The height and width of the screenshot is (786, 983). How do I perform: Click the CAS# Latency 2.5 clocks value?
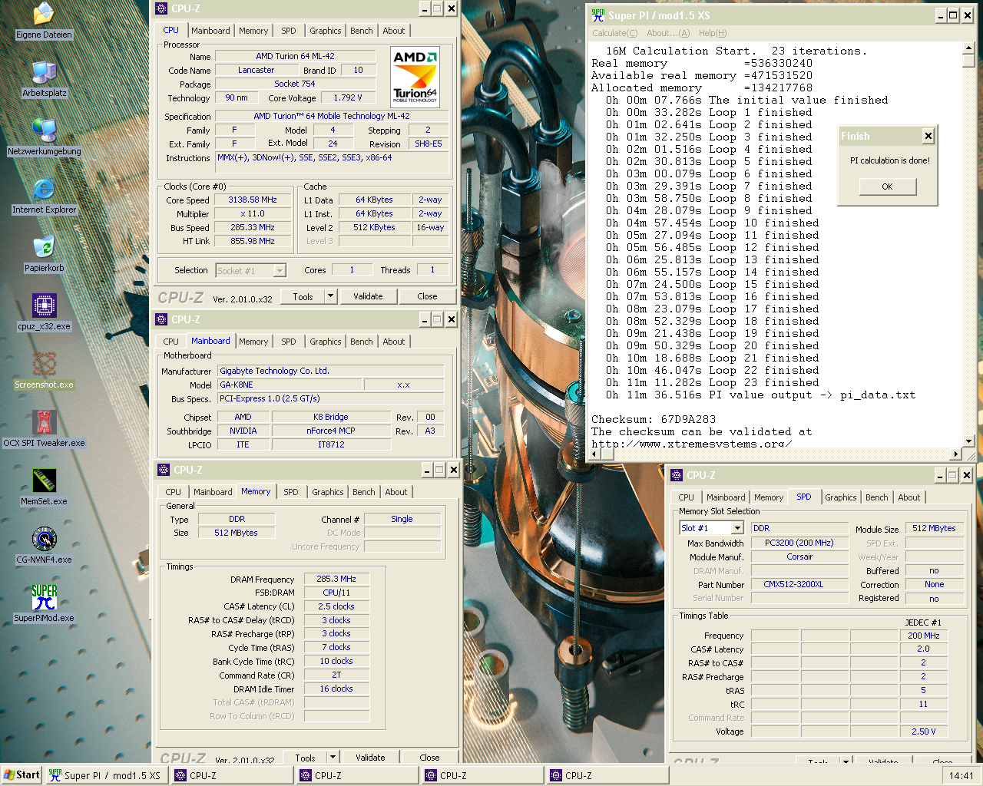tap(336, 606)
